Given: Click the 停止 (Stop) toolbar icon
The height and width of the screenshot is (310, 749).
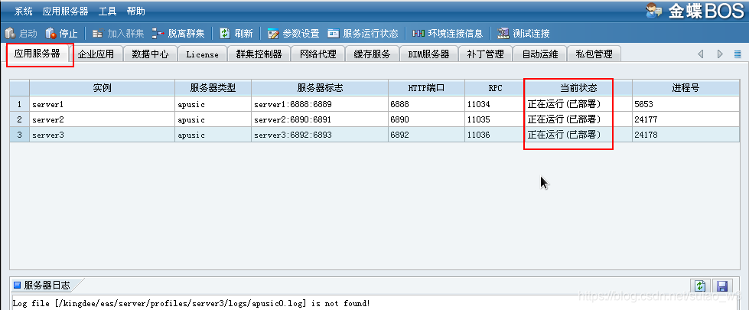Looking at the screenshot, I should [x=50, y=34].
